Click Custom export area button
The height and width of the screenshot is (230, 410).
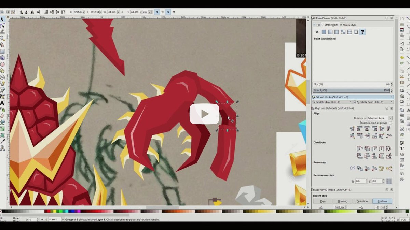tap(382, 201)
